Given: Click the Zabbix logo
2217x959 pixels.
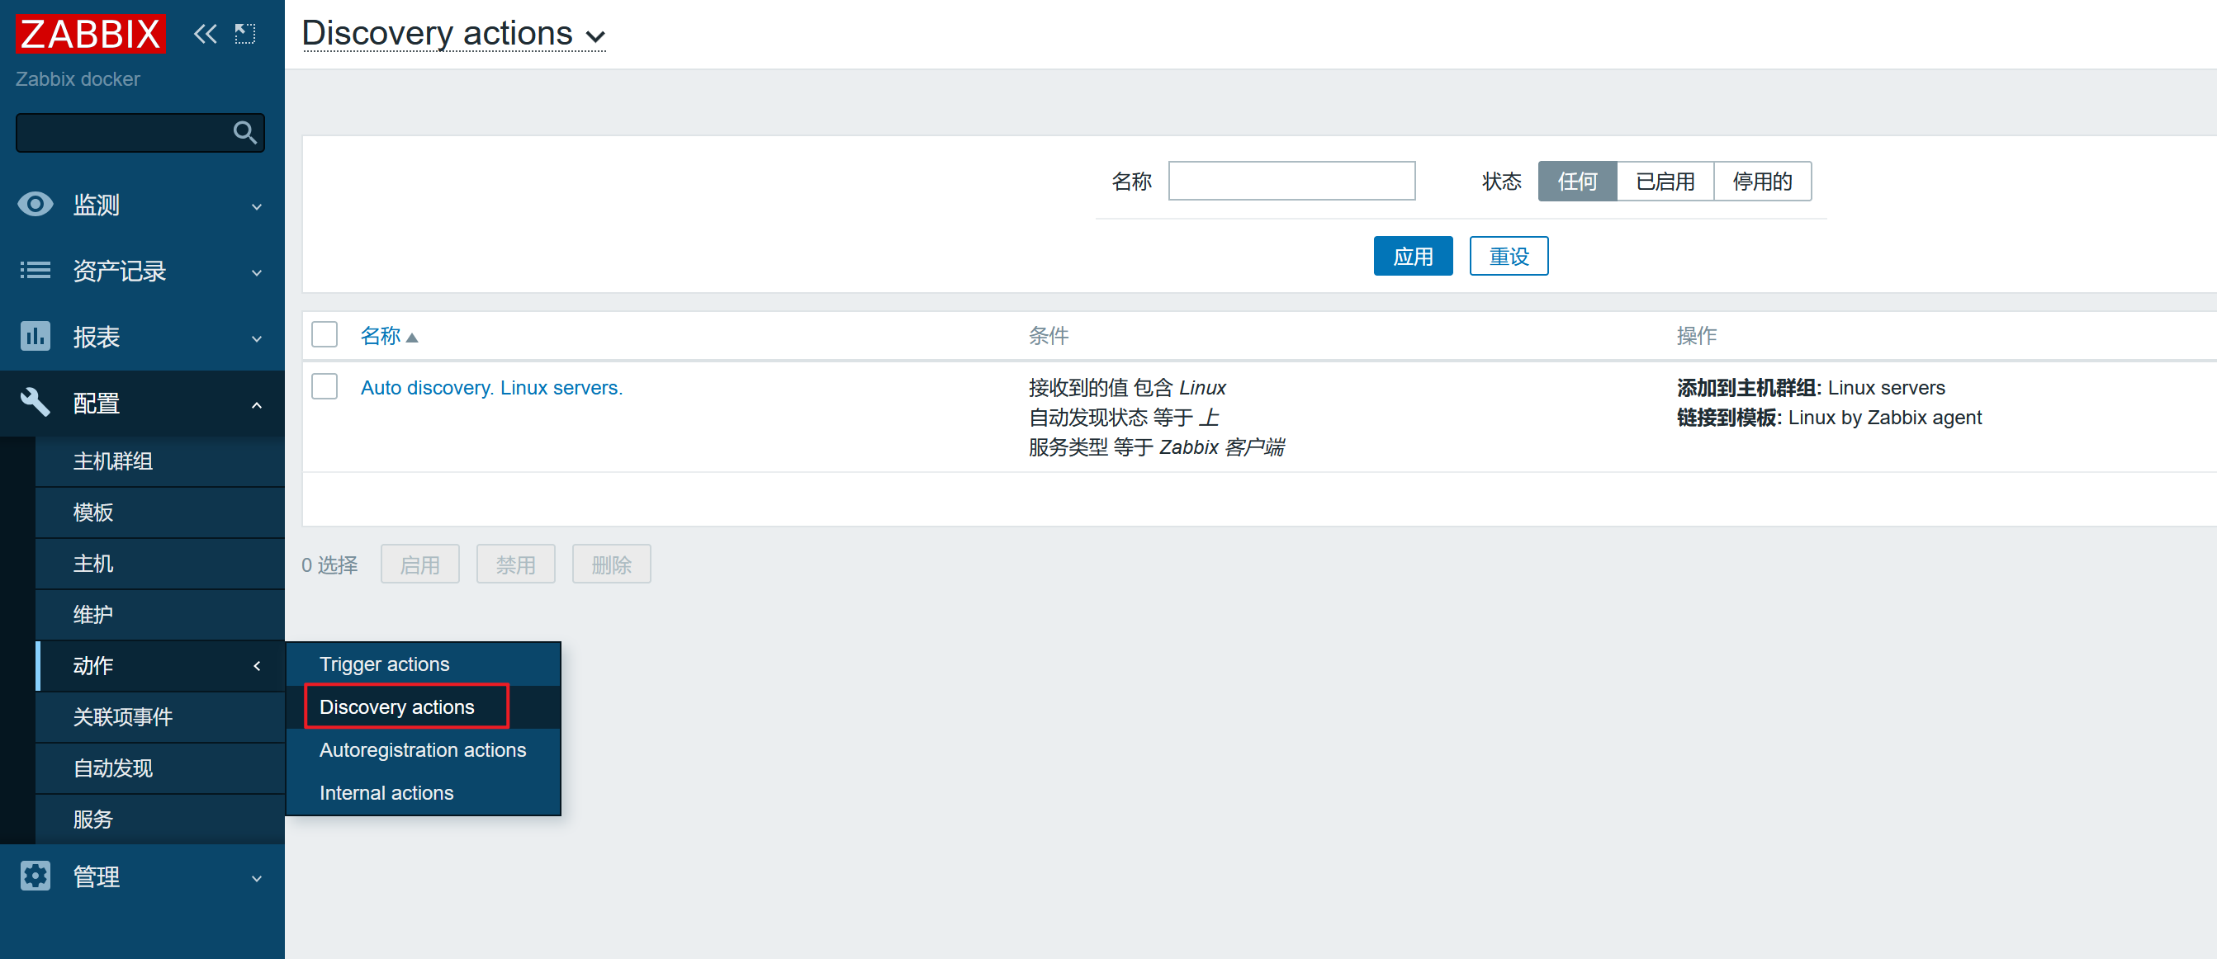Looking at the screenshot, I should point(90,34).
